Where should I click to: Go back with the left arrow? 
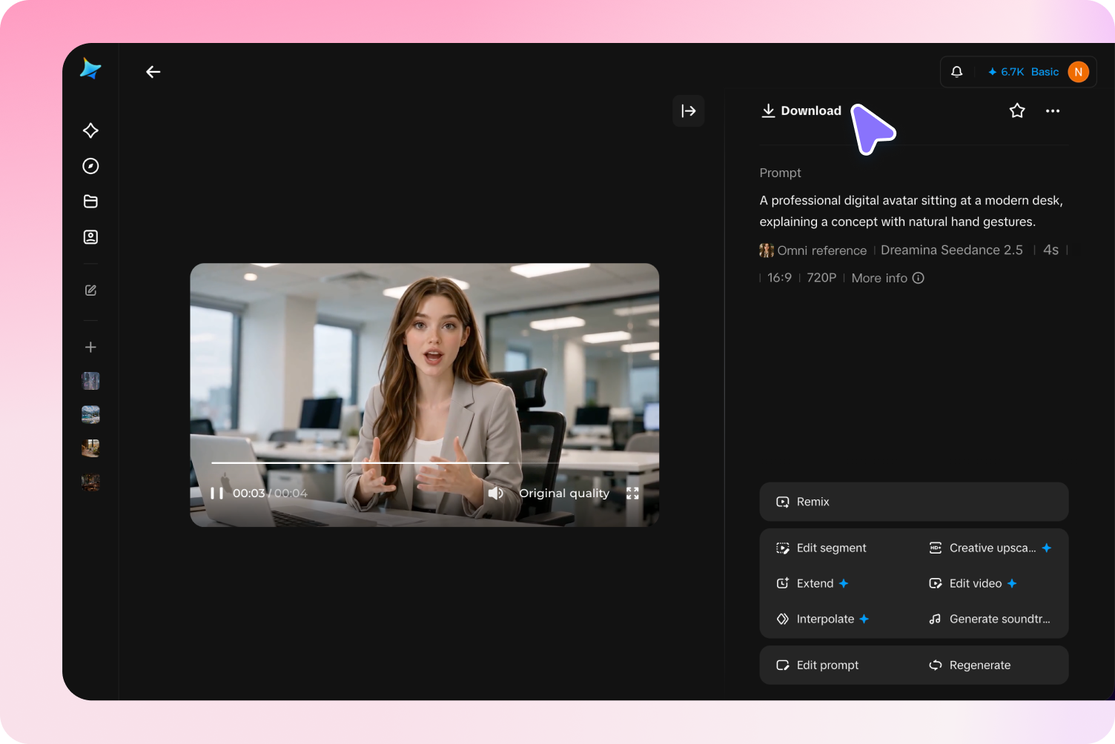153,72
